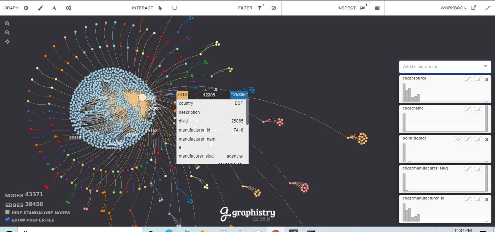Open the paintbrush visual settings
Viewport: 495px width, 232px height.
(40, 8)
